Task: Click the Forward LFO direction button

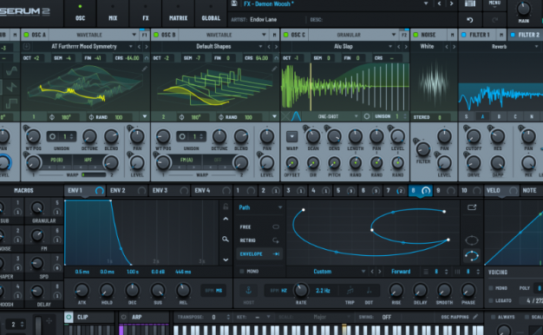Action: click(x=401, y=272)
